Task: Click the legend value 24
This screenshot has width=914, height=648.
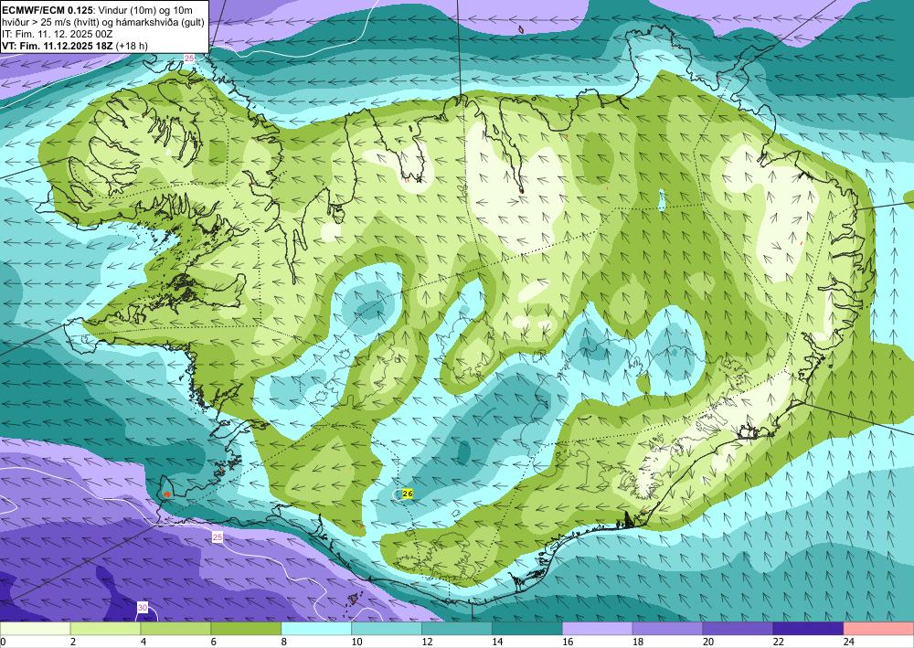Action: pyautogui.click(x=849, y=643)
